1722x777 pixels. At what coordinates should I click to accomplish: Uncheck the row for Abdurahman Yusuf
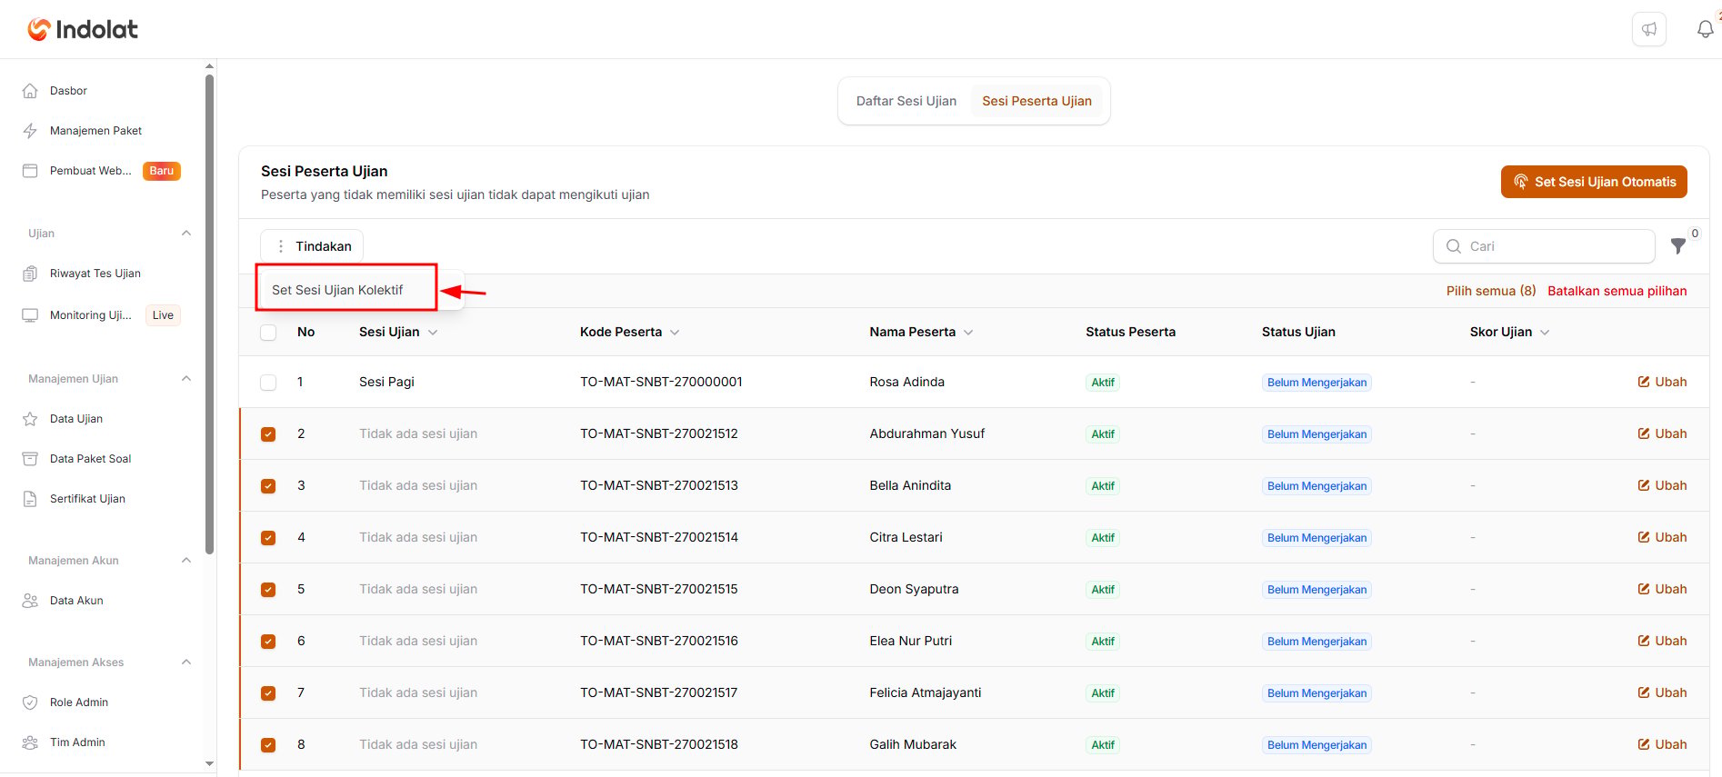click(268, 434)
